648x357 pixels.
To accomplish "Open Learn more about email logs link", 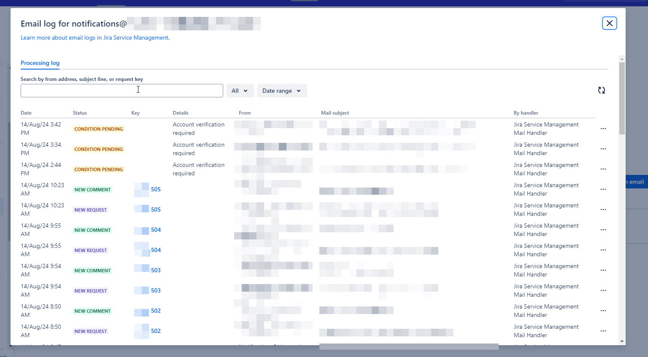I will click(x=95, y=38).
